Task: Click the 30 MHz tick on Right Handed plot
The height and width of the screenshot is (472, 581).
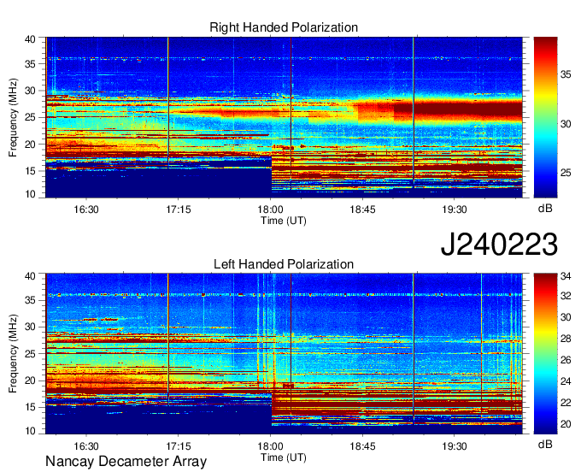Action: [31, 91]
